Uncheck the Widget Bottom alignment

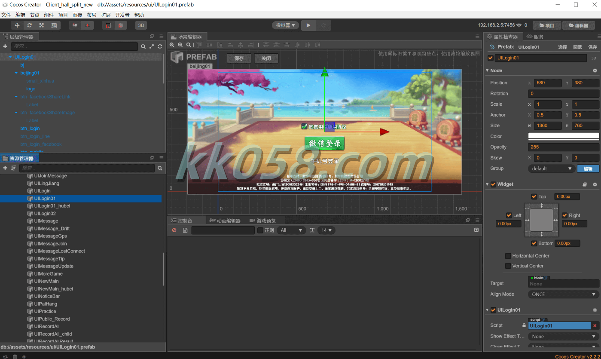pos(534,243)
